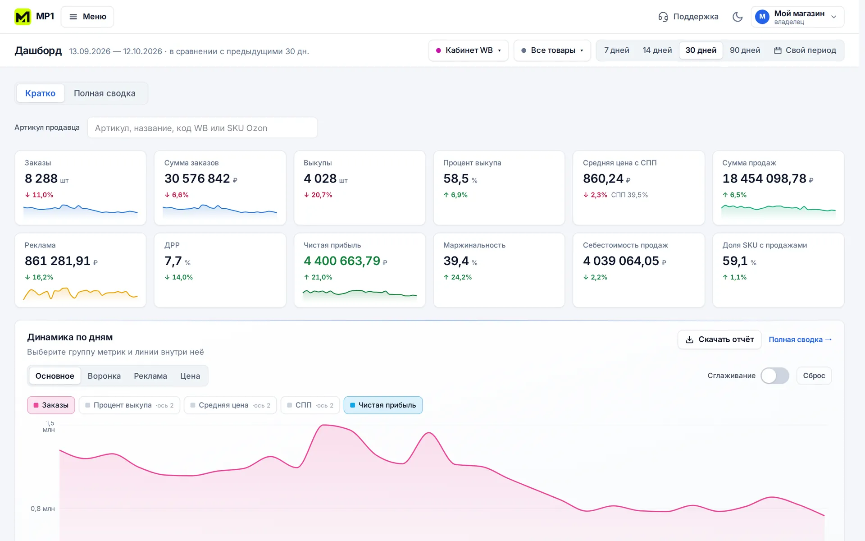Open the Сумма заказов metric card
The image size is (865, 541).
[220, 188]
